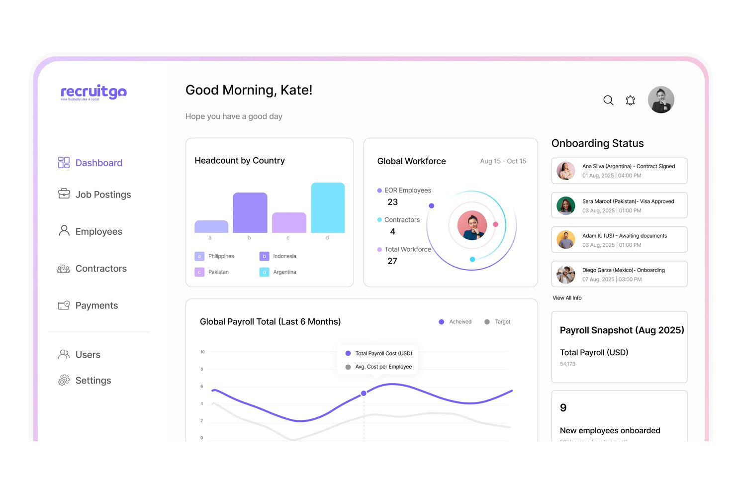736x491 pixels.
Task: Click the Contractors group icon
Action: click(x=63, y=269)
